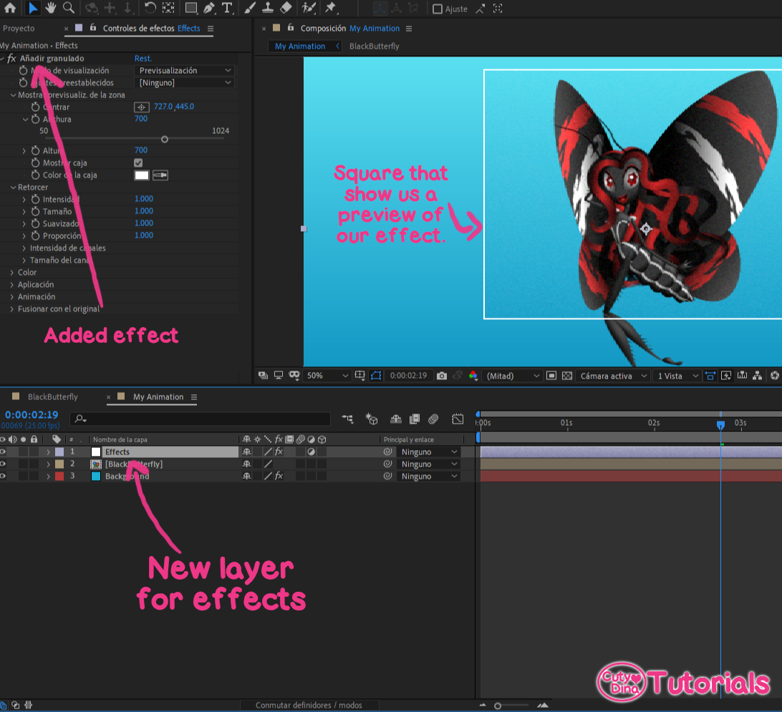Expand the 'Retorcer' effect group
The height and width of the screenshot is (712, 782).
coord(12,187)
